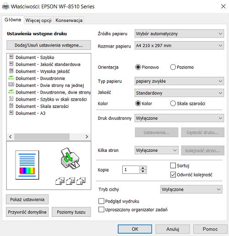Open the Konserwacja tab
Viewport: 229px width, 236px height.
tap(69, 20)
